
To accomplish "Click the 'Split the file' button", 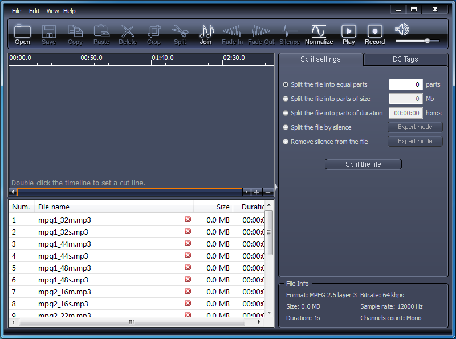I will click(363, 164).
